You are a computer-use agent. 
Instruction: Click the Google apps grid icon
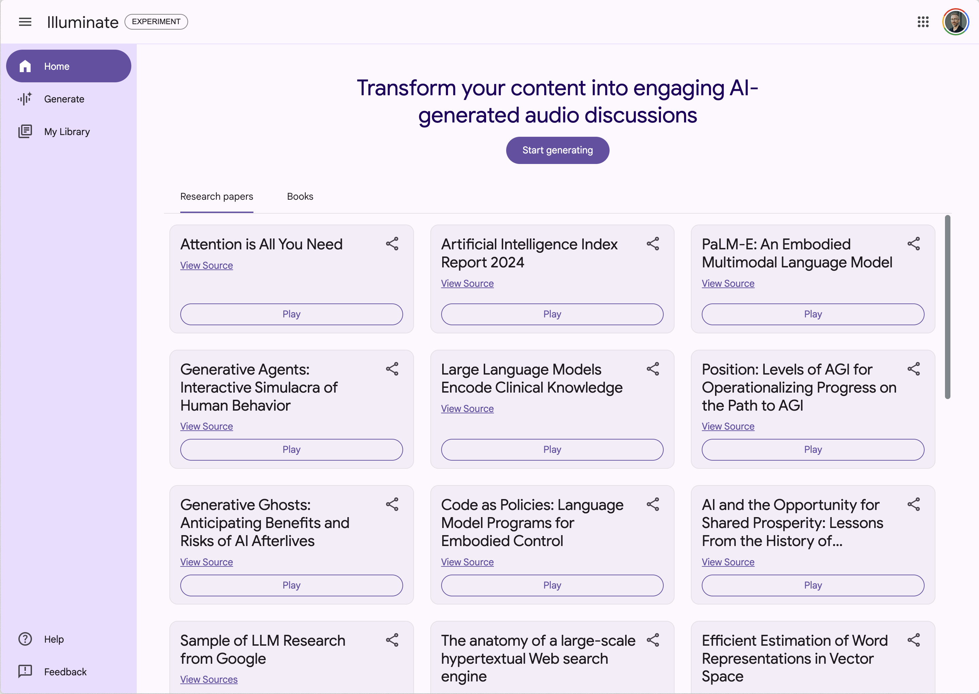click(x=923, y=21)
